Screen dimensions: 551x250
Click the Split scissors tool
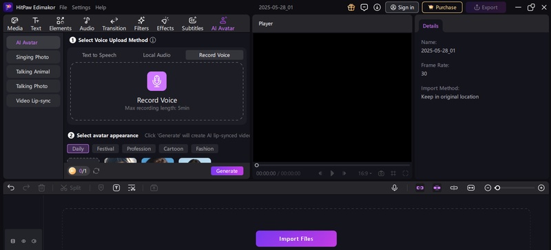point(71,188)
